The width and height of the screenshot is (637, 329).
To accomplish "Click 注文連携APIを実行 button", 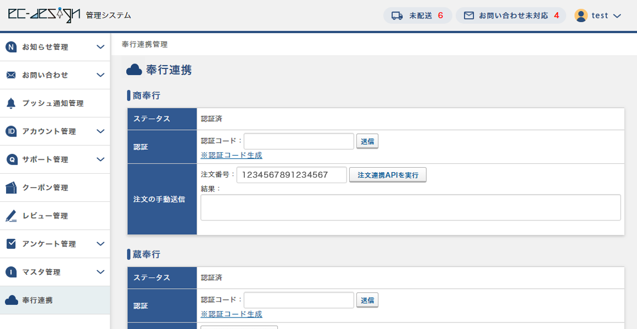I will (x=388, y=175).
